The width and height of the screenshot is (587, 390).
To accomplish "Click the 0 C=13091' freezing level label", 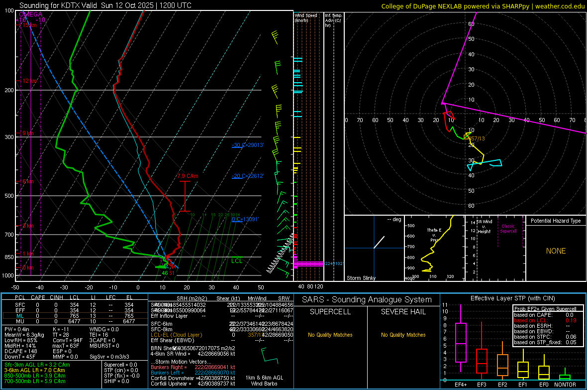I will point(245,219).
